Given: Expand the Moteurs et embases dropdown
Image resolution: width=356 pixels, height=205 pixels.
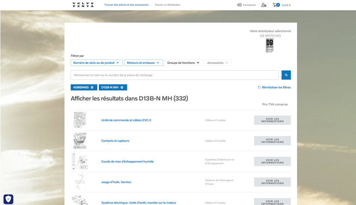Looking at the screenshot, I should pyautogui.click(x=144, y=63).
